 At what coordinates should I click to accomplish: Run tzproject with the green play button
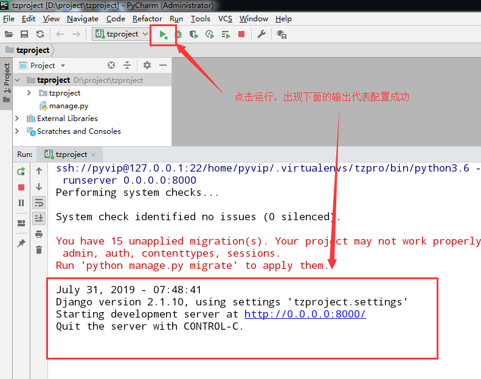tap(163, 34)
